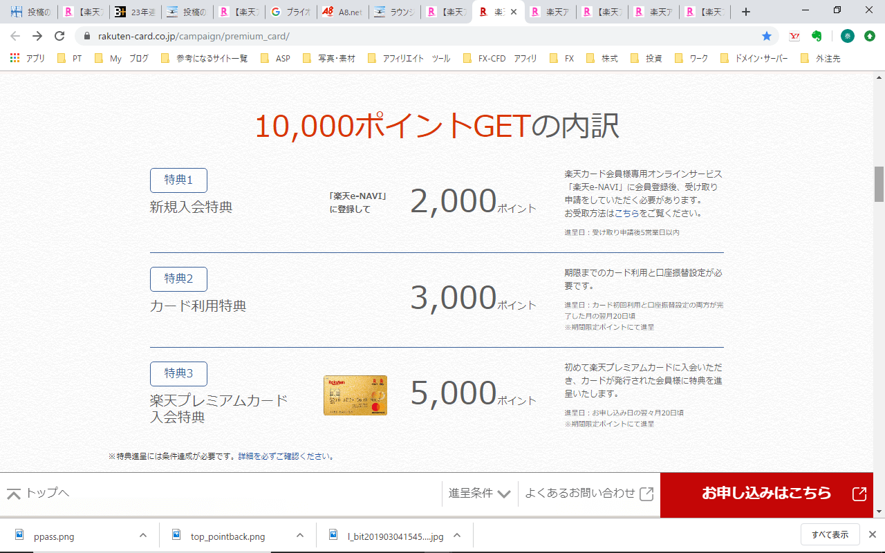This screenshot has width=885, height=553.
Task: Open a new tab with plus button
Action: (745, 12)
